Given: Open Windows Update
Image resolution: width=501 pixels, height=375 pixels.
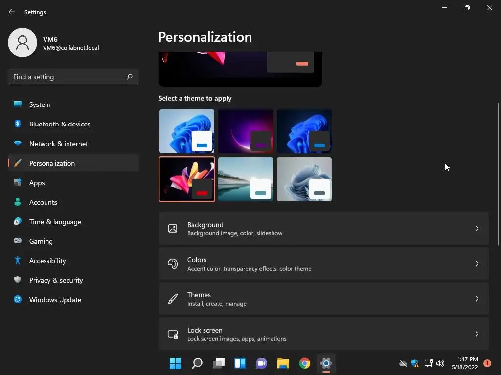Looking at the screenshot, I should (x=73, y=300).
